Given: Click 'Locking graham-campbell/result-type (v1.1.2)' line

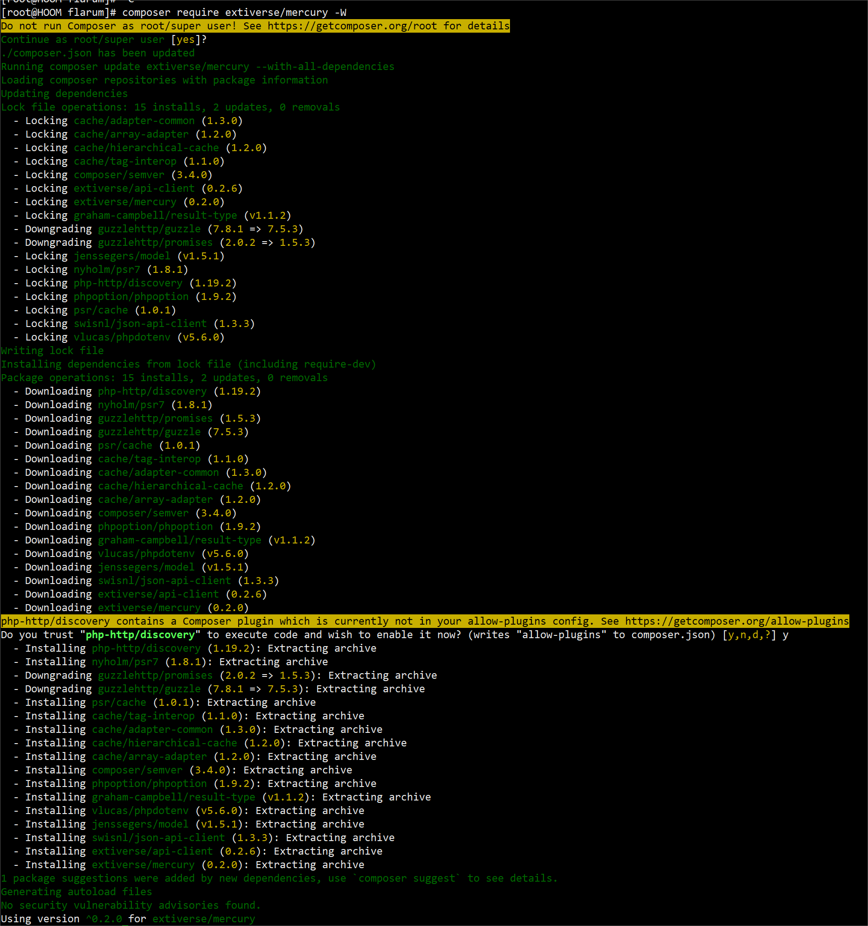Looking at the screenshot, I should 152,216.
